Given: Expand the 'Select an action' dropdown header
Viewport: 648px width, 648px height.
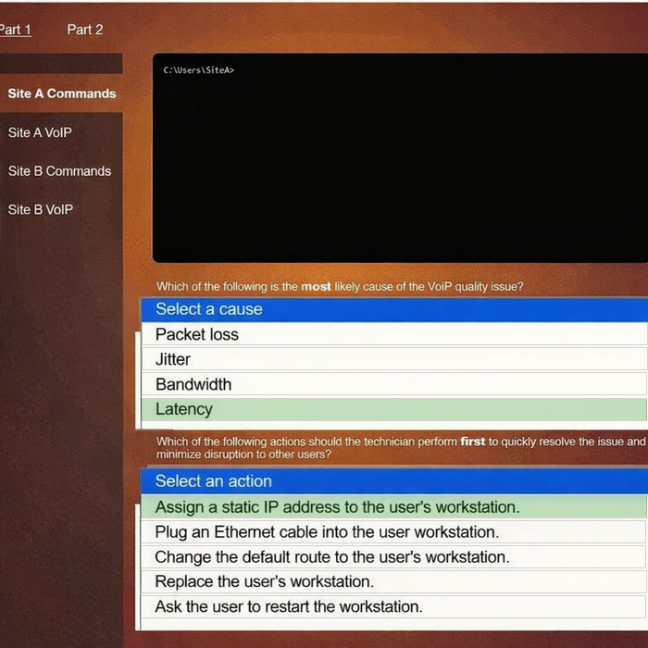Looking at the screenshot, I should click(393, 480).
